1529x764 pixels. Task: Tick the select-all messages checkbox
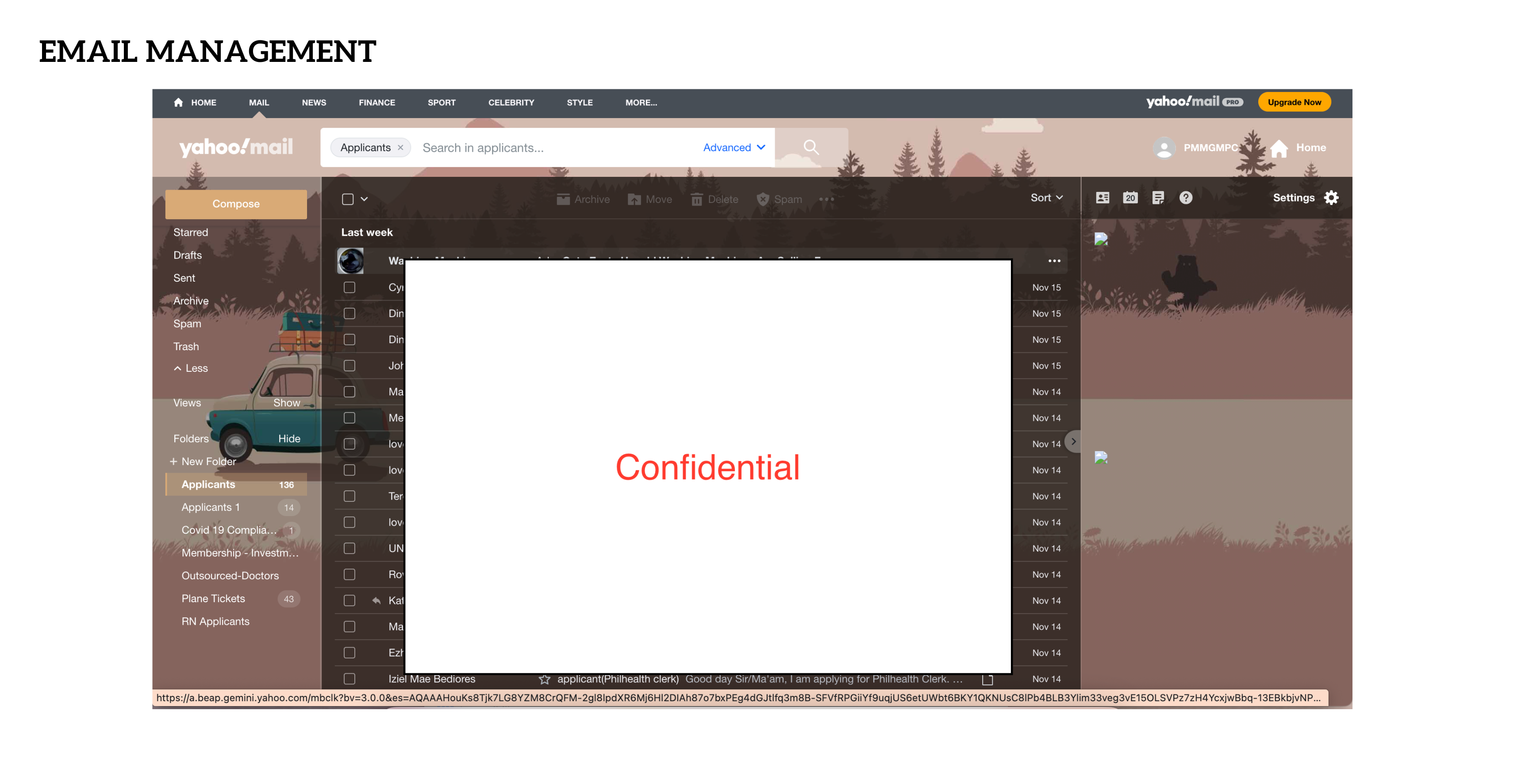(348, 199)
